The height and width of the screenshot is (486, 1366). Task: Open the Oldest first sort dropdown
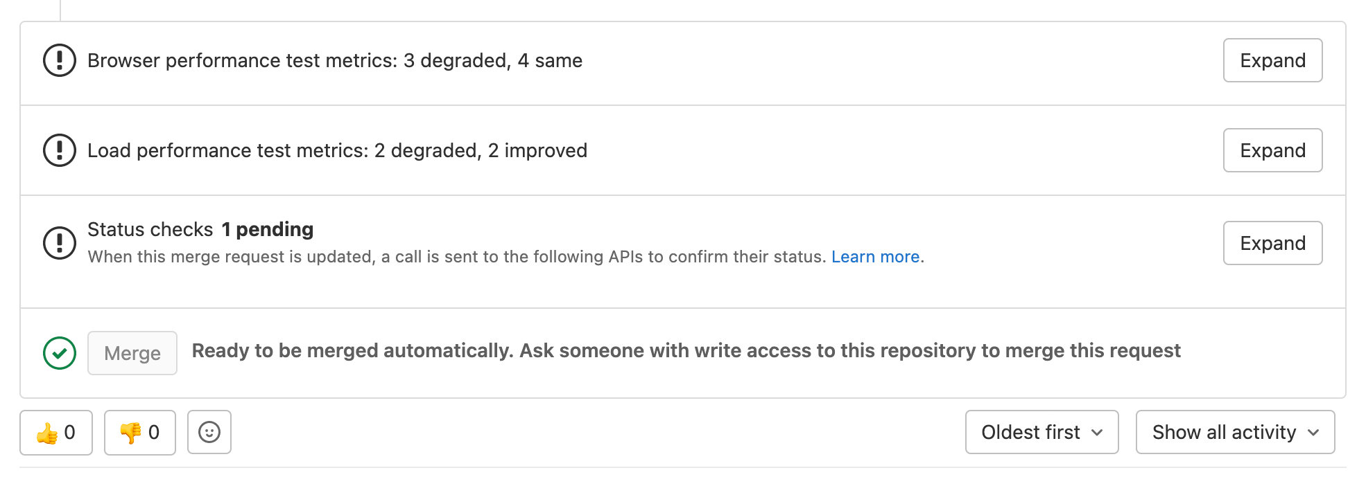(1030, 433)
